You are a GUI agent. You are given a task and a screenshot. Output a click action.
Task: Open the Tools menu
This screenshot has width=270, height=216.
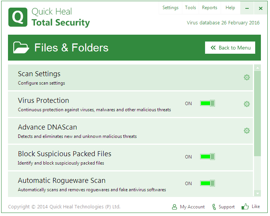pos(191,8)
